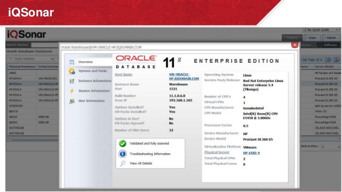342x192 pixels.
Task: Follow the VM-ORACLE-HP.IQDOMAIN.COM host link
Action: [x=184, y=76]
